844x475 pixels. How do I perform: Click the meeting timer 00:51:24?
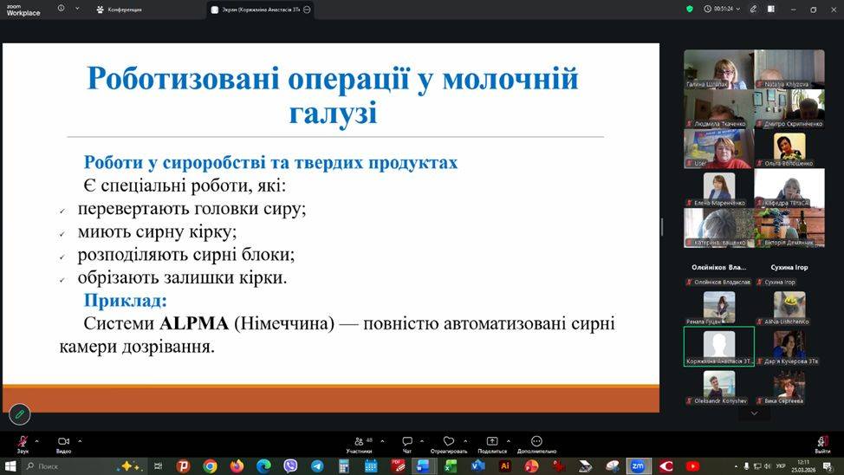point(718,9)
